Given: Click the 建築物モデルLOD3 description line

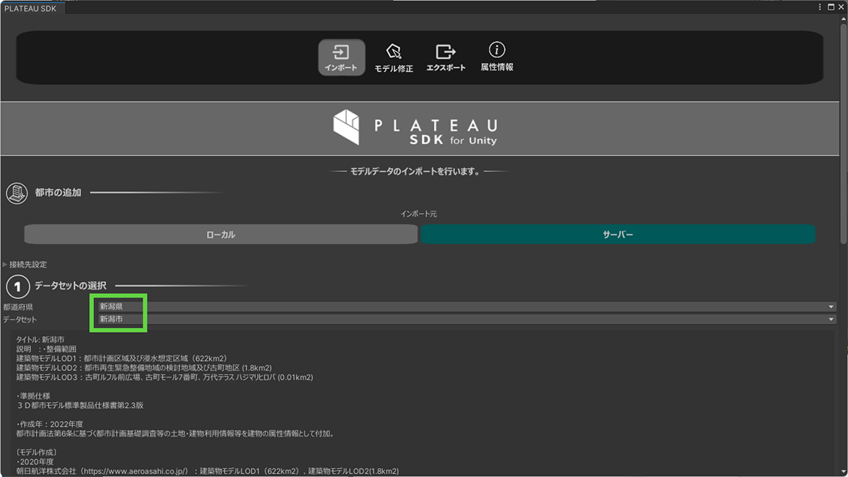Looking at the screenshot, I should tap(165, 377).
